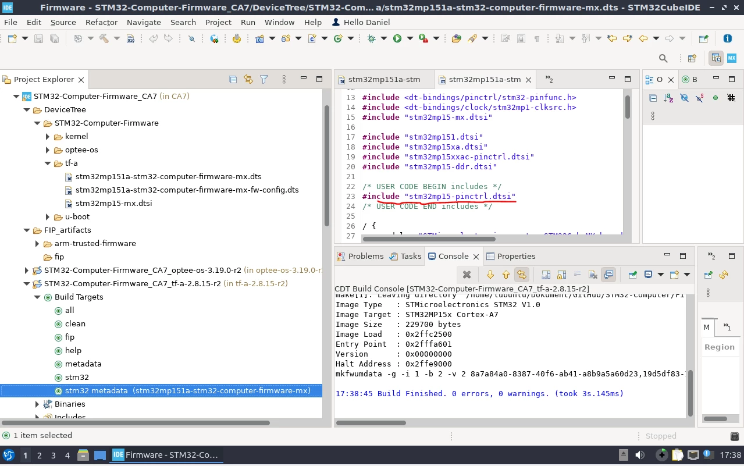The height and width of the screenshot is (466, 744).
Task: Click the New file toolbar icon
Action: click(12, 38)
